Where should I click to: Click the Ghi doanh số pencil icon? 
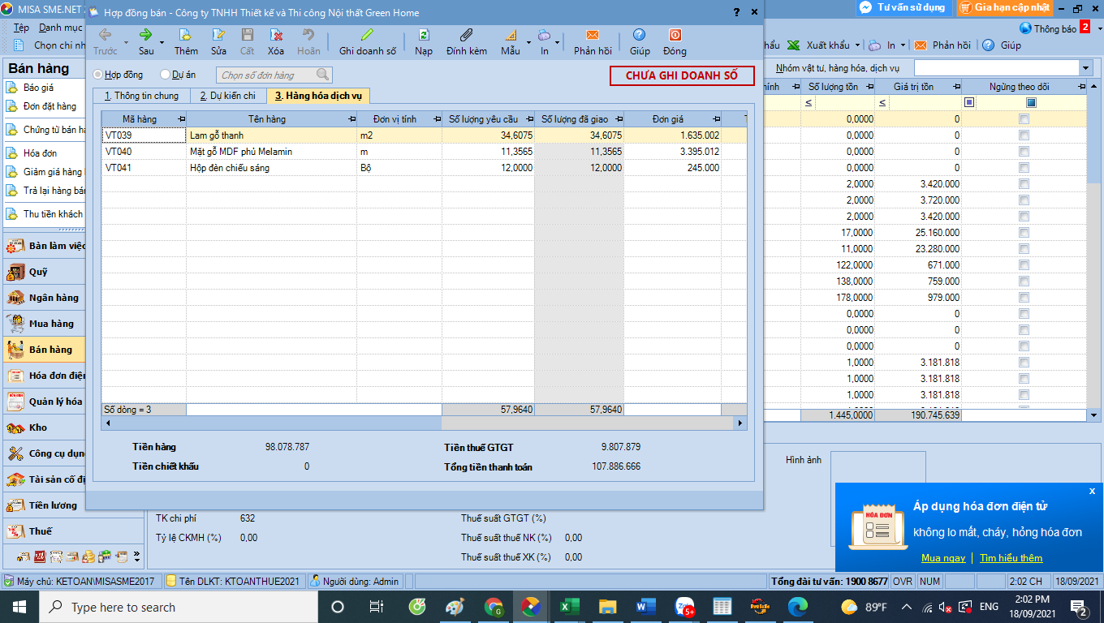[368, 36]
